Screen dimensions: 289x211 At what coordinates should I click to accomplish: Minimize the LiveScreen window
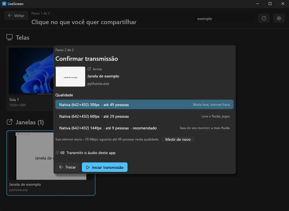pos(258,4)
